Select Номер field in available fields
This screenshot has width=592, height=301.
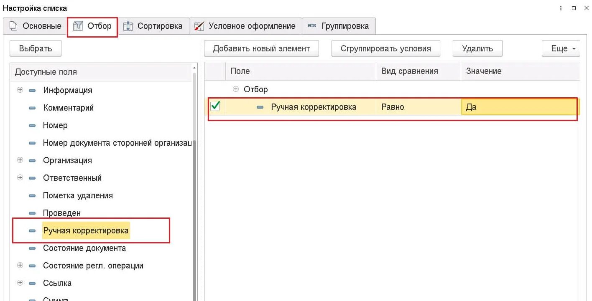(55, 125)
